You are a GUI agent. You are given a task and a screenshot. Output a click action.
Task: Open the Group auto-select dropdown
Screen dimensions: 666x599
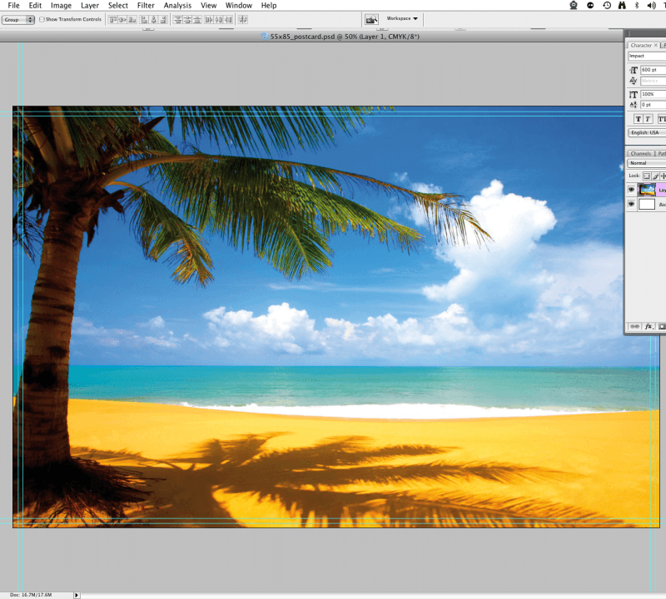(x=17, y=19)
